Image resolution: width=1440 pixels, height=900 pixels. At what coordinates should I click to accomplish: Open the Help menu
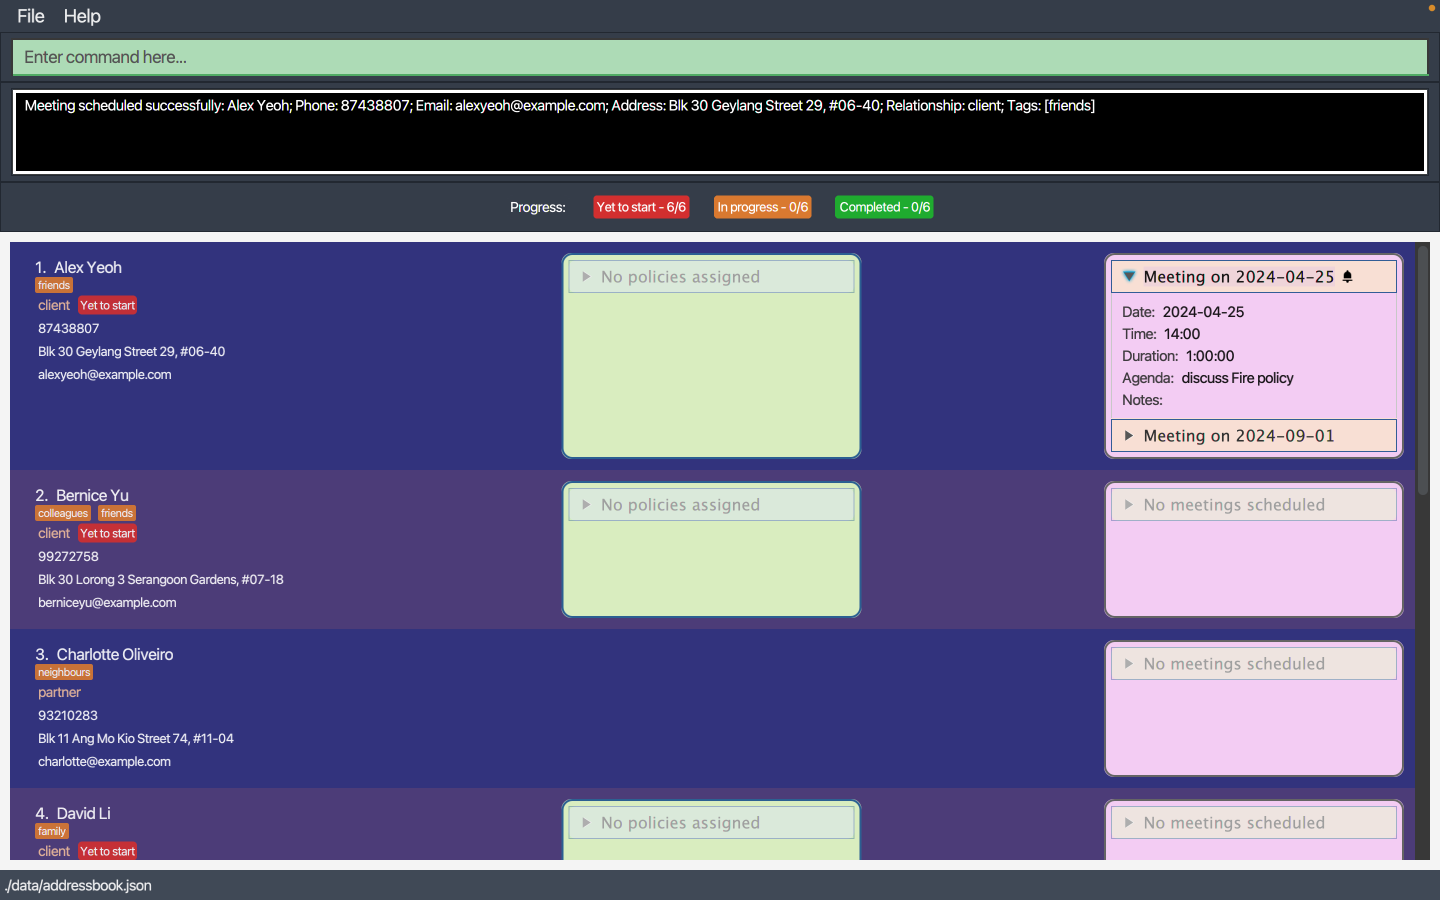81,16
